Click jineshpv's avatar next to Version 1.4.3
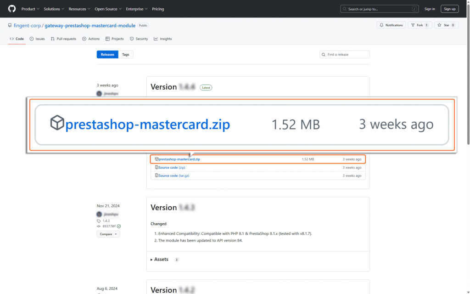 pyautogui.click(x=99, y=215)
